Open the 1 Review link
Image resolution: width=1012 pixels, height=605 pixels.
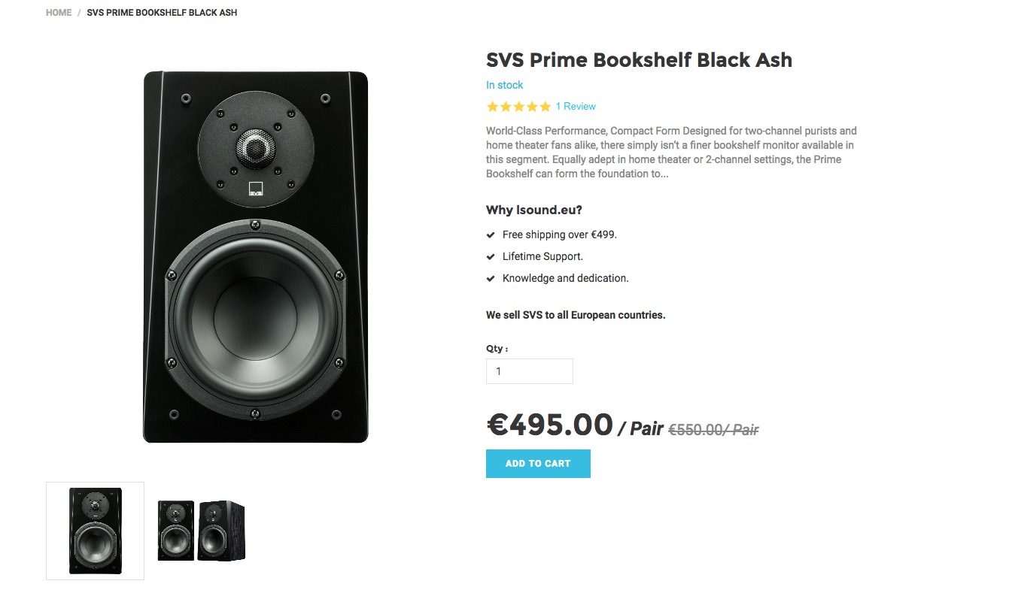(x=576, y=107)
